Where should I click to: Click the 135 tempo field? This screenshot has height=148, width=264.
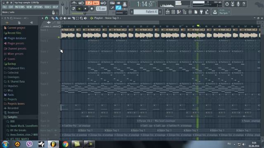pyautogui.click(x=101, y=9)
